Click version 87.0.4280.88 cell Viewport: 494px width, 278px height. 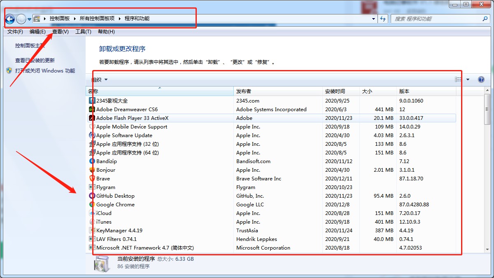click(414, 204)
